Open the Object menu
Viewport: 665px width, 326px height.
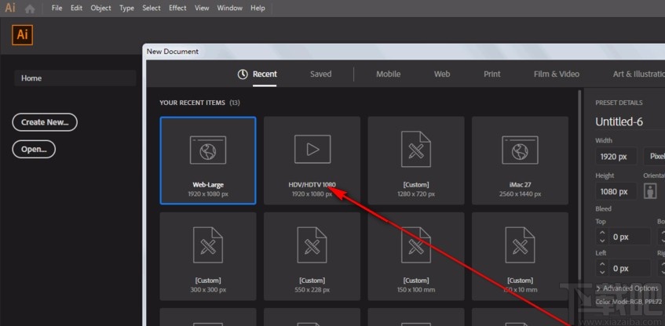tap(101, 8)
